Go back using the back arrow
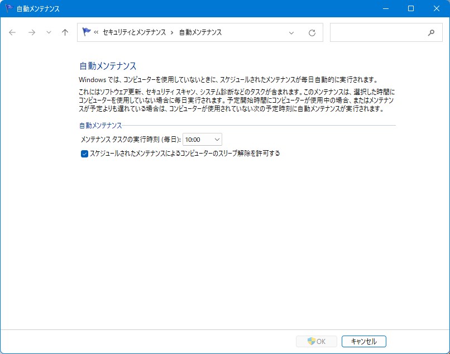The height and width of the screenshot is (354, 450). point(12,32)
